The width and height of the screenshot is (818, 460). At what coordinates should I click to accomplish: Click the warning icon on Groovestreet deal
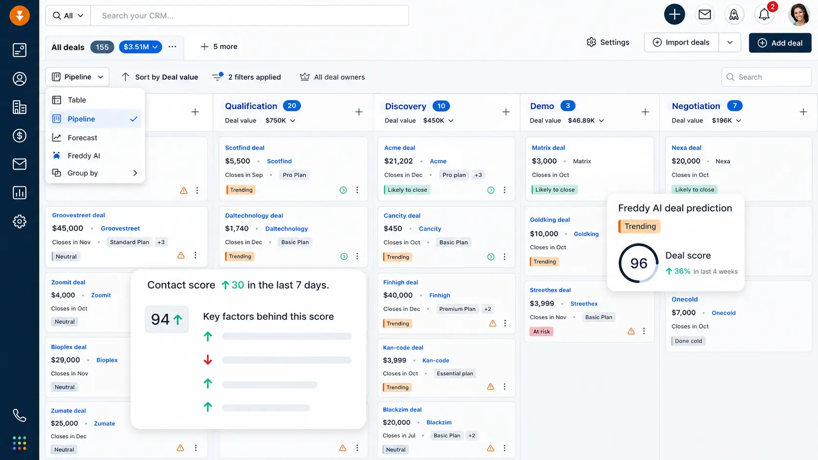(181, 255)
